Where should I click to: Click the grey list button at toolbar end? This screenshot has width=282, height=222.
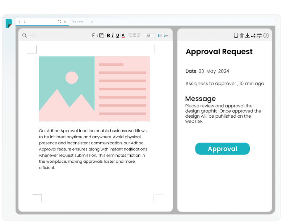[167, 35]
